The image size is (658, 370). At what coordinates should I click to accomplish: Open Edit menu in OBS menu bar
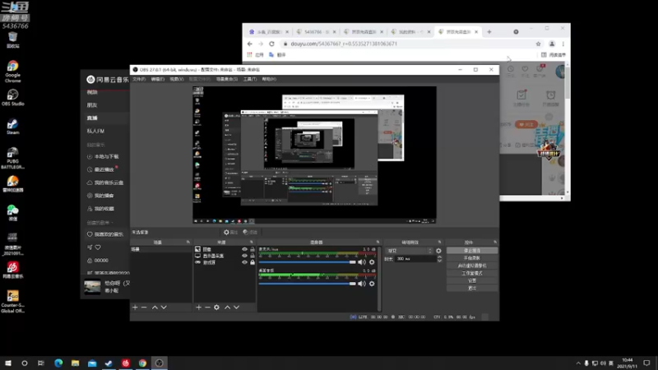158,79
